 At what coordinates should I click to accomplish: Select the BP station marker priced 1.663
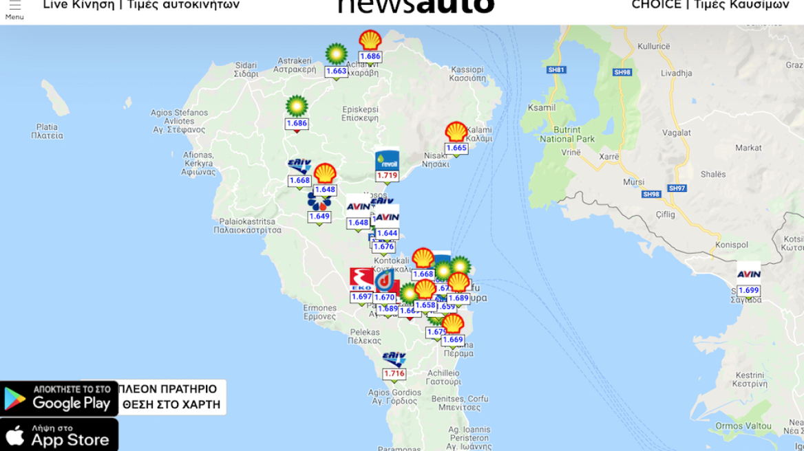(x=336, y=55)
